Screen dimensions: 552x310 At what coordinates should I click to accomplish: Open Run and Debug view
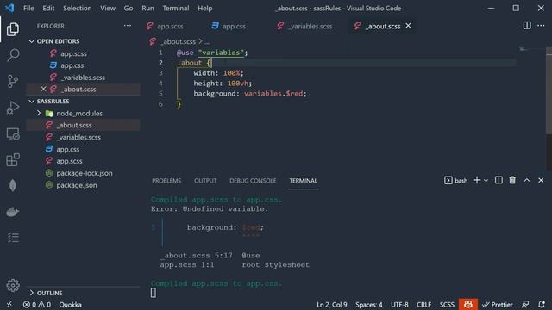coord(13,107)
